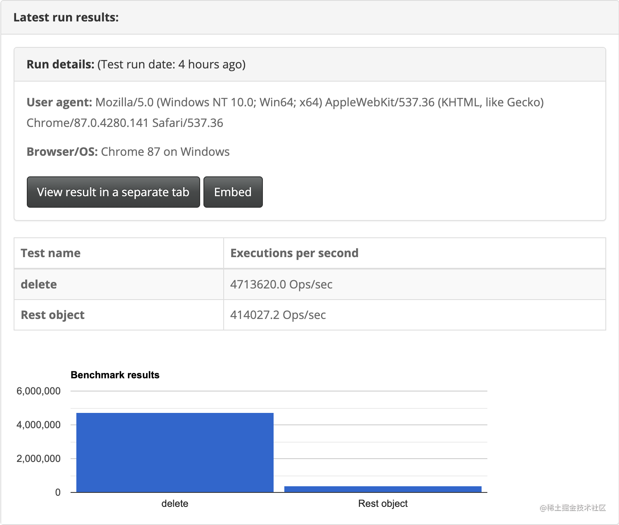Click the 'delete' x-axis label under chart
This screenshot has height=525, width=619.
[175, 504]
